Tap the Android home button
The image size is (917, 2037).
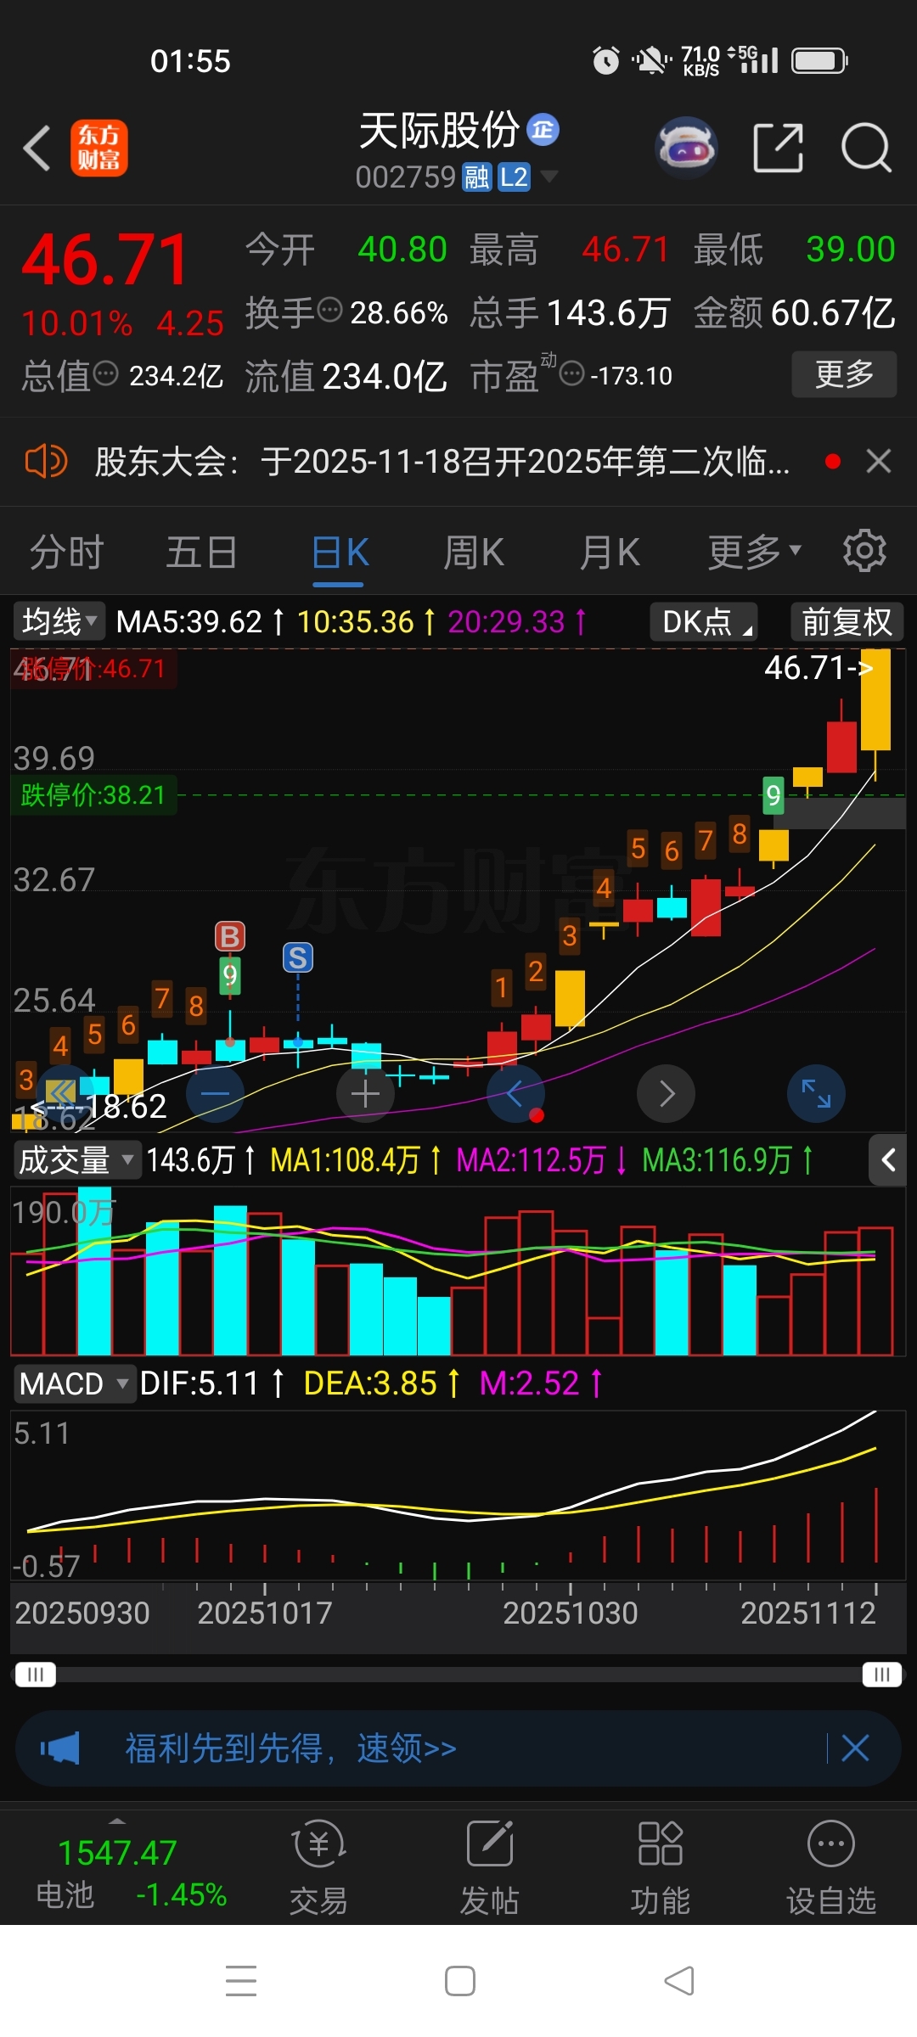tap(459, 1981)
